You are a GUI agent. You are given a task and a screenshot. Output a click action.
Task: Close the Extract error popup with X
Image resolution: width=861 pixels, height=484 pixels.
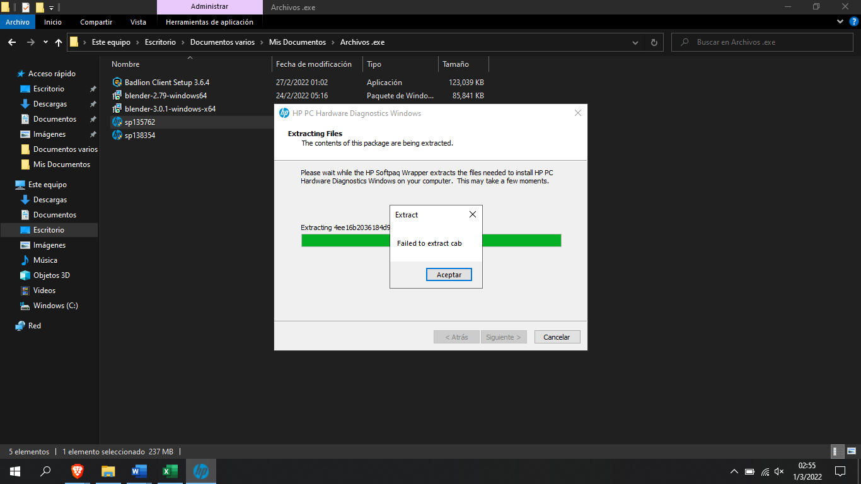tap(473, 215)
